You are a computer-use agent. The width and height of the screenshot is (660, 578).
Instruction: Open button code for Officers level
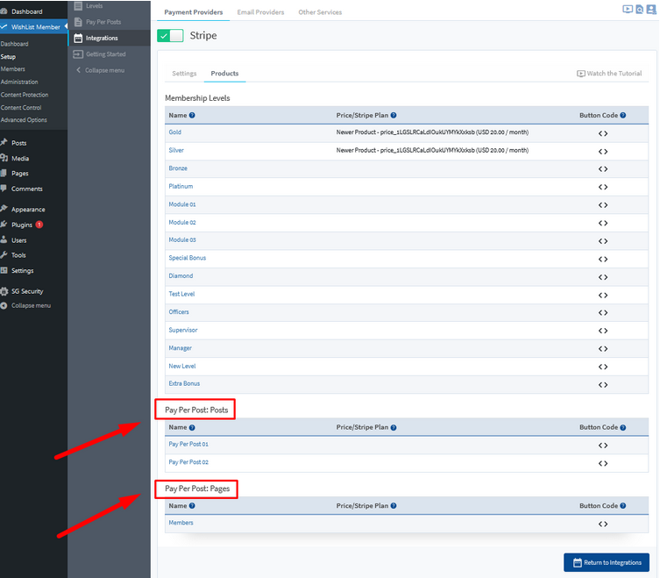coord(603,312)
